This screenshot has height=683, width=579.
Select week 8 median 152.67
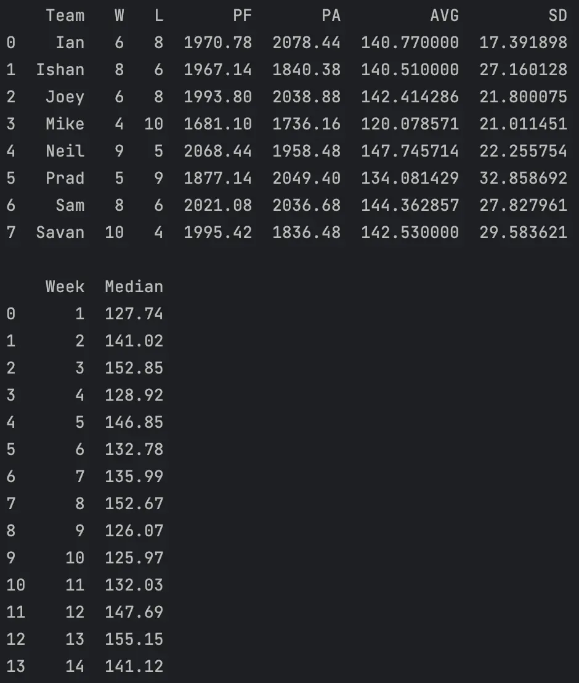134,504
